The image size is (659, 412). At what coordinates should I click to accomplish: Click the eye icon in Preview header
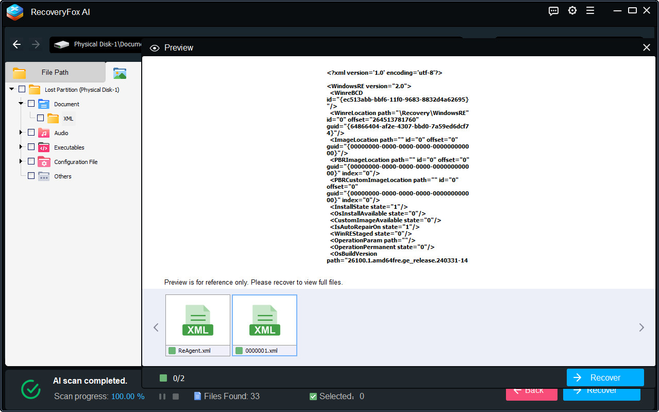tap(154, 48)
